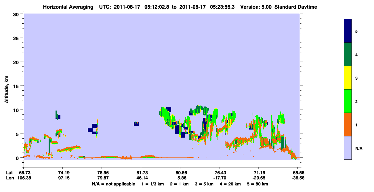Click the yellow colorbar segment labeled 3
The image size is (374, 192).
[x=348, y=78]
